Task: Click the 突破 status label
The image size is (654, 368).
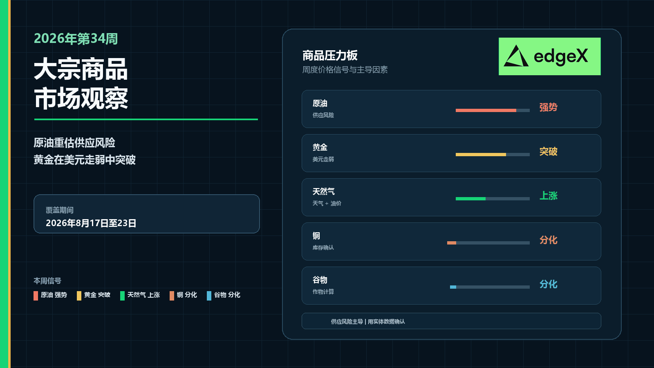Action: 548,152
